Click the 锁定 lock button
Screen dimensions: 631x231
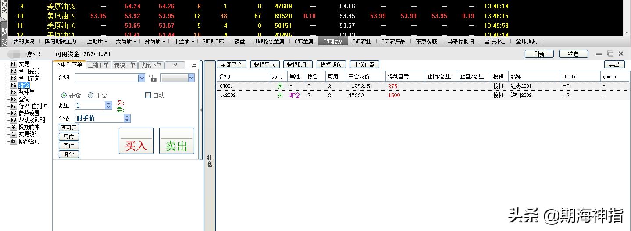click(574, 54)
